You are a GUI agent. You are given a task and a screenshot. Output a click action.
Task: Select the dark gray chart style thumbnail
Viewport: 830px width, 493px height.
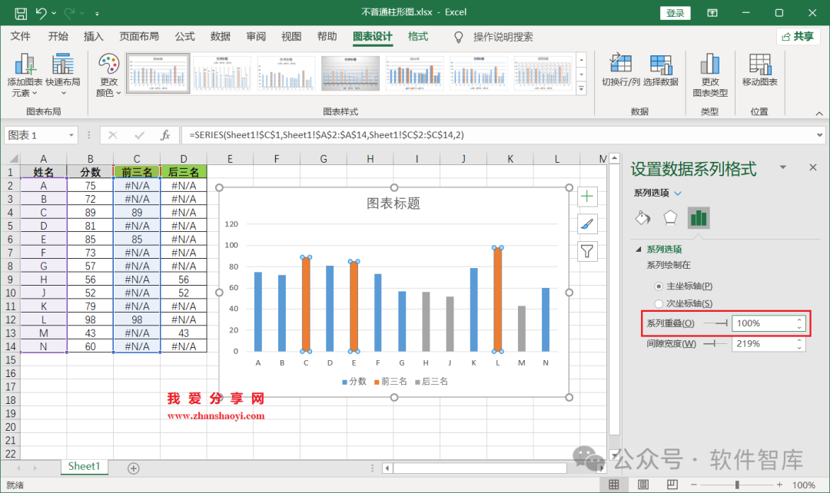coord(350,73)
